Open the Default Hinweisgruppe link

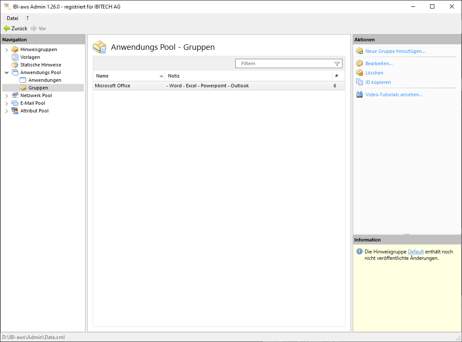(416, 252)
